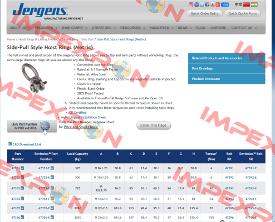Switch to Chinese site via China flag

click(246, 4)
